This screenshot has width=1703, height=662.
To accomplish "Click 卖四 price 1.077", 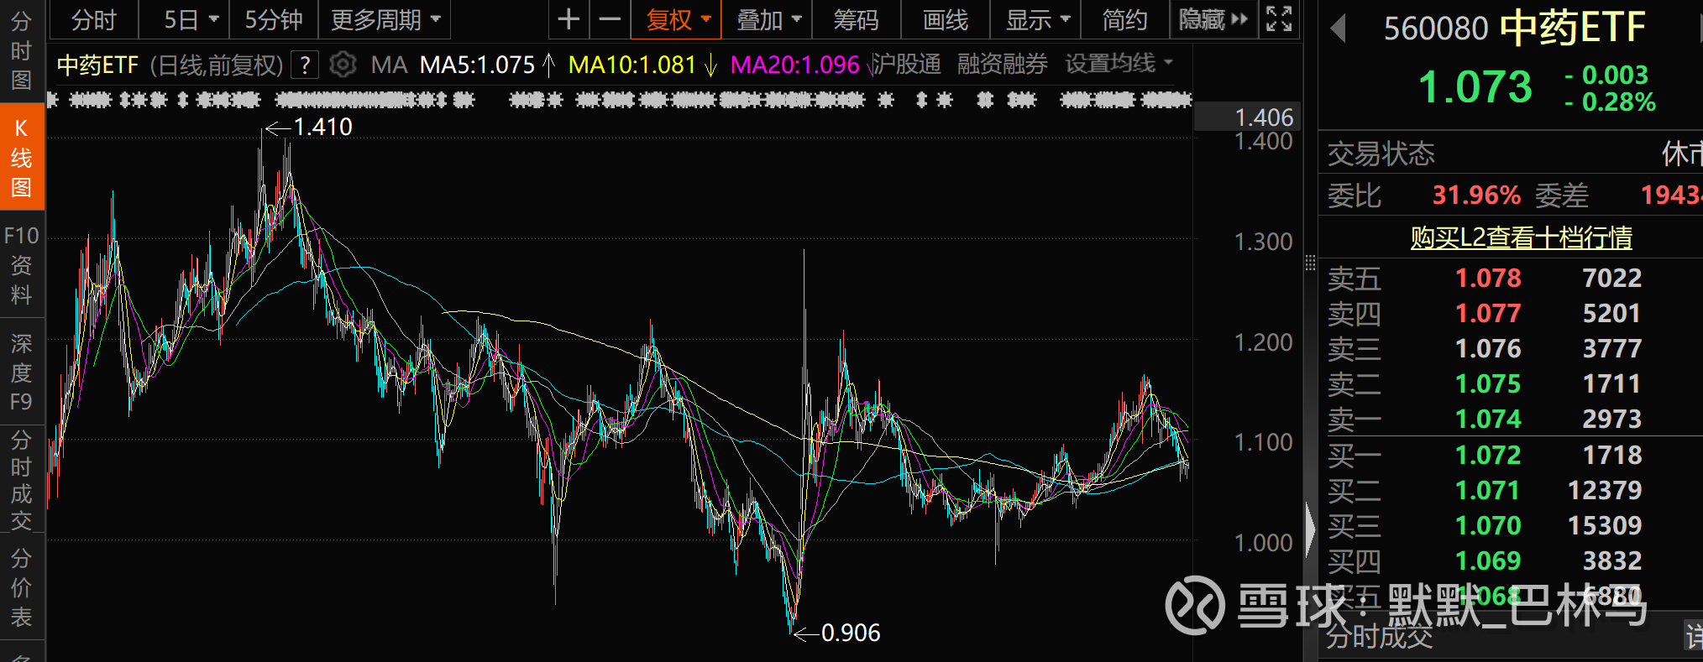I will tap(1488, 313).
